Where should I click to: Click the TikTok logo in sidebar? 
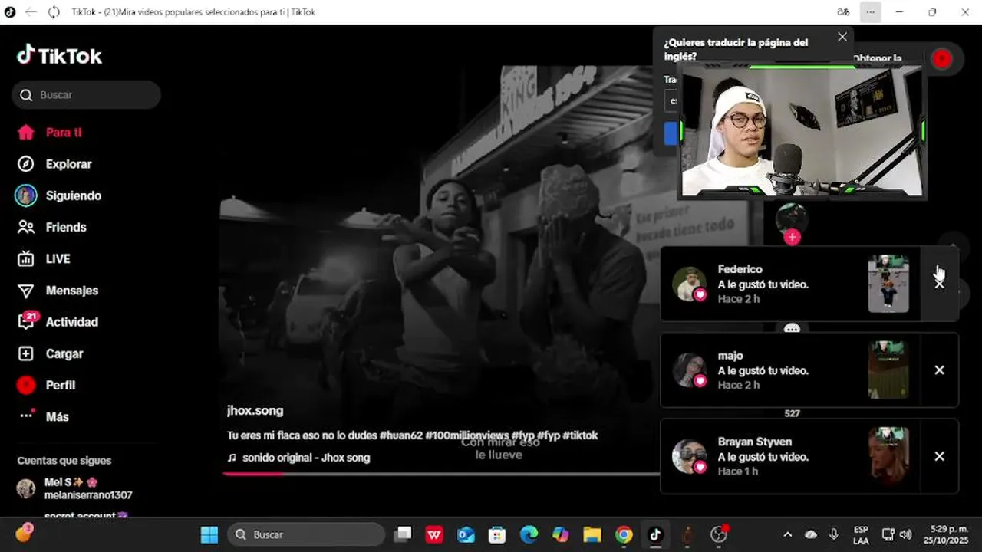point(59,55)
